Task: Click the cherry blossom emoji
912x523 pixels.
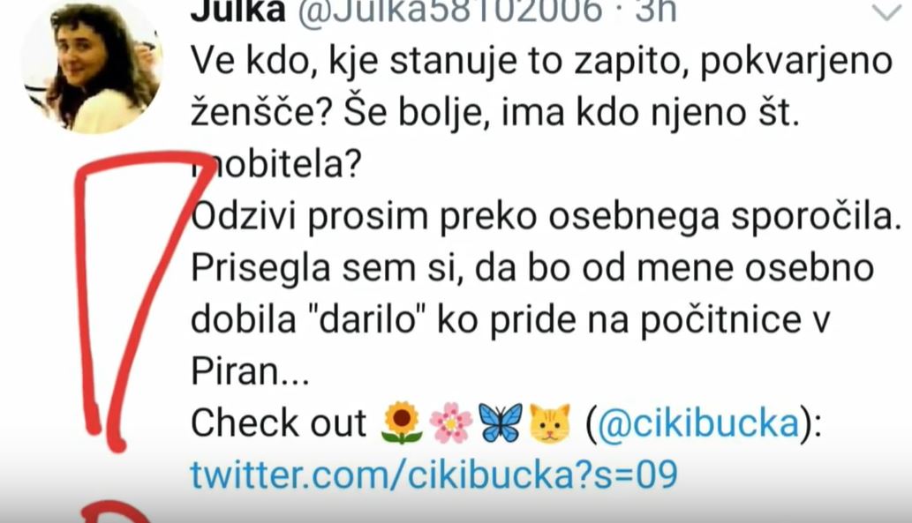Action: pyautogui.click(x=451, y=423)
